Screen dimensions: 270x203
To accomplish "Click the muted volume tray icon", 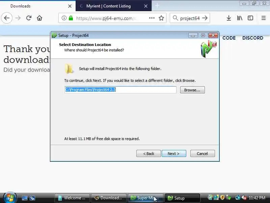I will point(244,198).
